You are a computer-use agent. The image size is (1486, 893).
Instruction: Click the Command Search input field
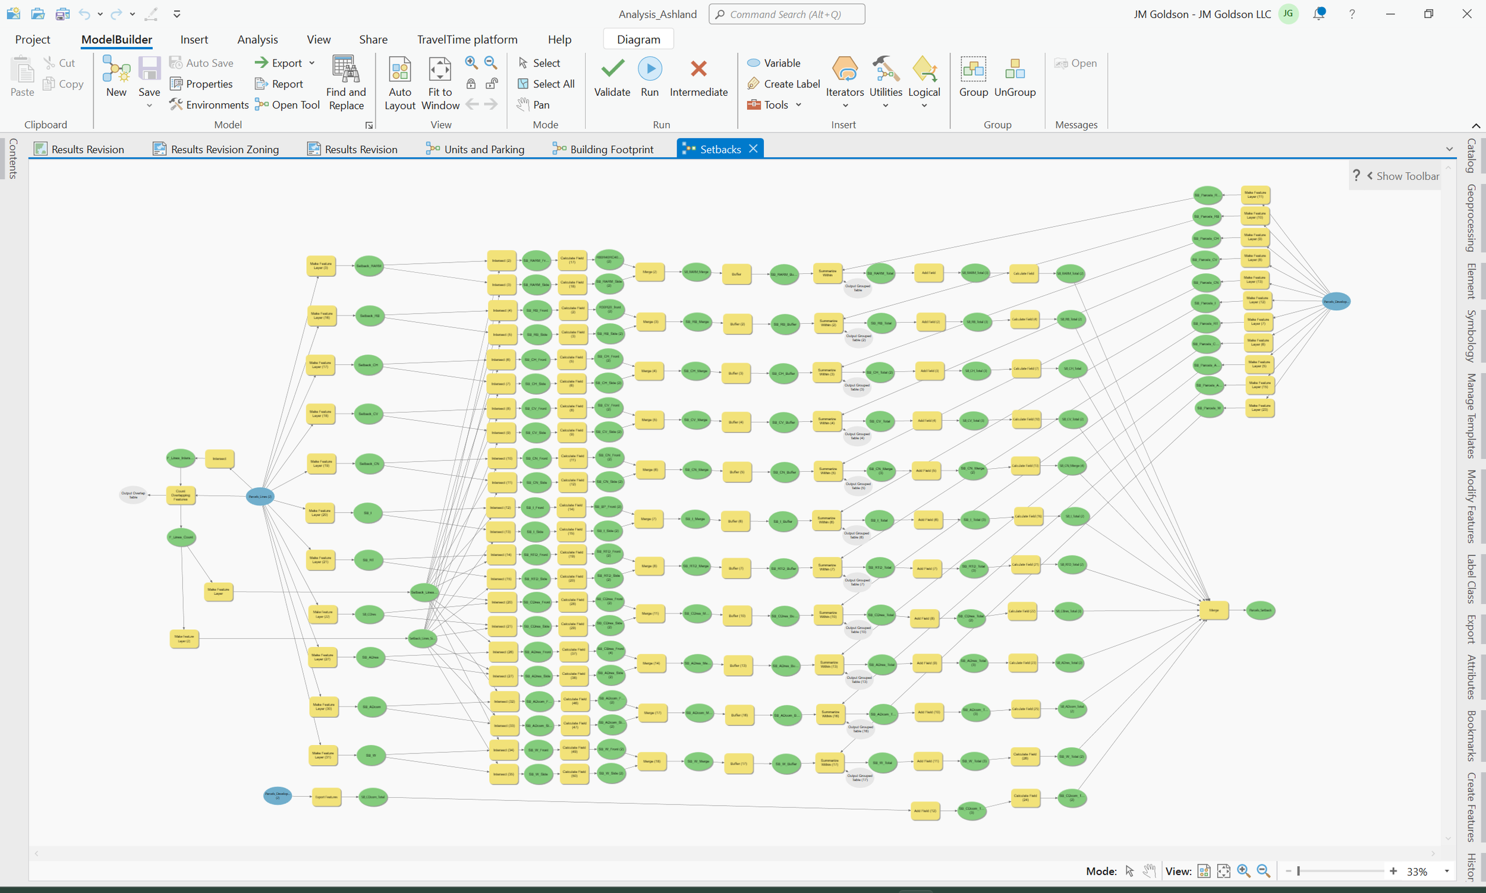click(787, 14)
